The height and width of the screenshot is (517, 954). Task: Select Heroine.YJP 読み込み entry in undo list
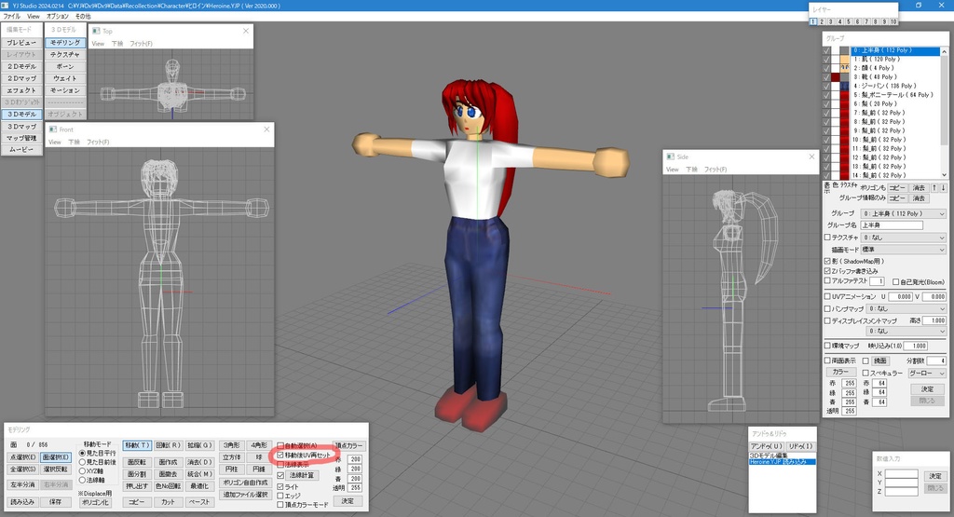(x=782, y=462)
